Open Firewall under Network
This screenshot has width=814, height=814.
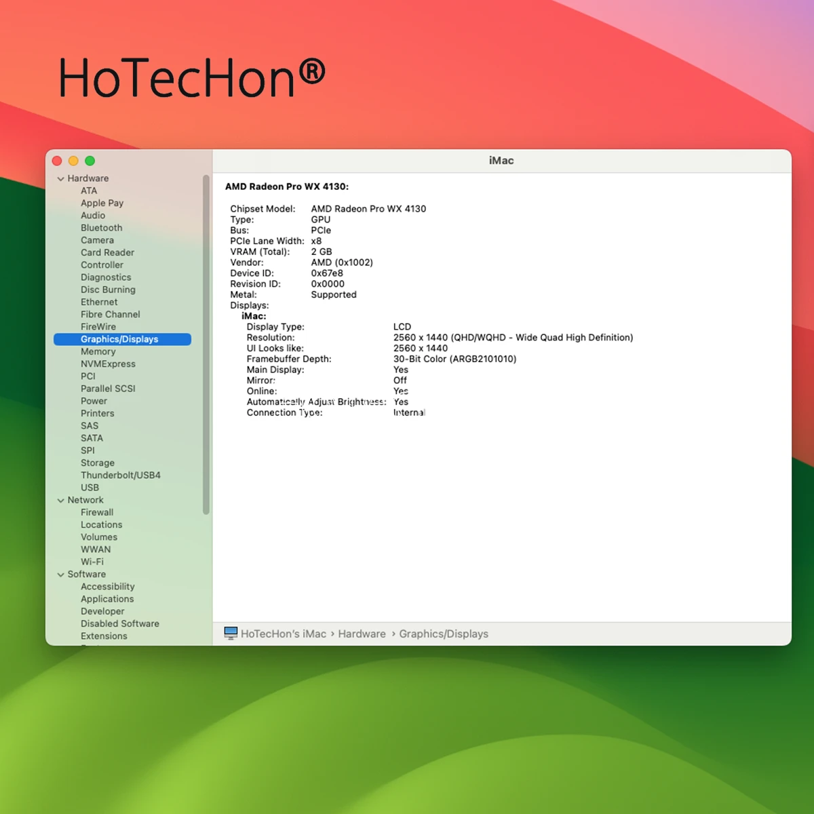[97, 512]
